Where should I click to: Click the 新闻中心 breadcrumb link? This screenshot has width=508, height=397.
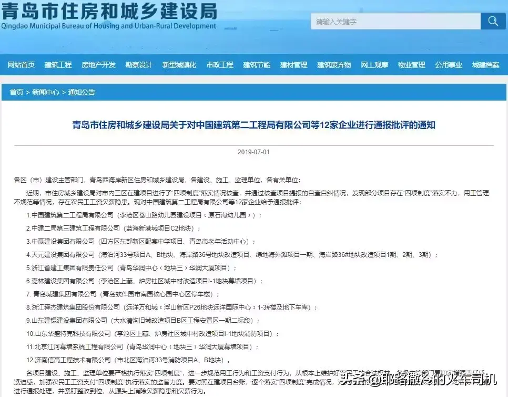coord(45,92)
